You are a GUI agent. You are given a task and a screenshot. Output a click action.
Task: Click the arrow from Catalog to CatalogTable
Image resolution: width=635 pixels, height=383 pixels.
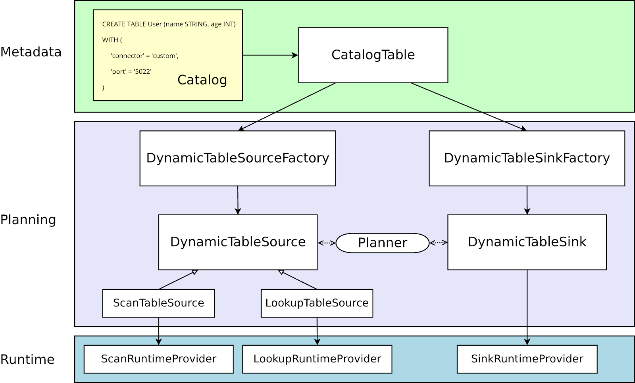(x=269, y=54)
